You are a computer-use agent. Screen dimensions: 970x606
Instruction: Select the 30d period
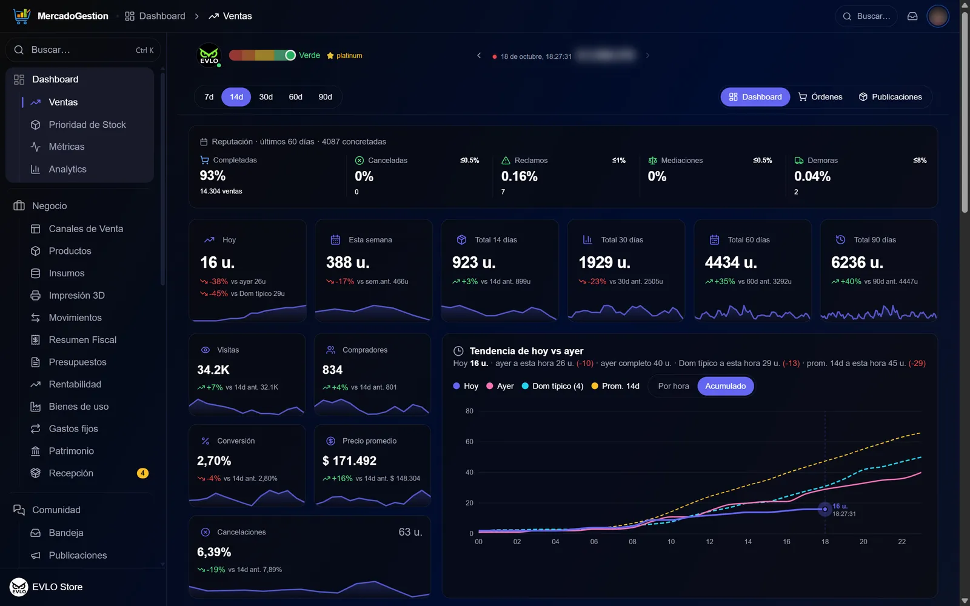click(x=266, y=97)
